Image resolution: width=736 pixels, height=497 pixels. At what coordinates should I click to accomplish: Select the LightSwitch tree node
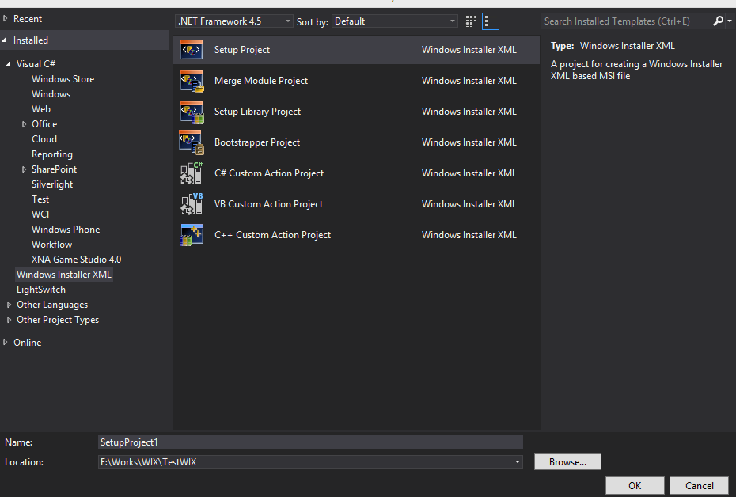tap(41, 290)
